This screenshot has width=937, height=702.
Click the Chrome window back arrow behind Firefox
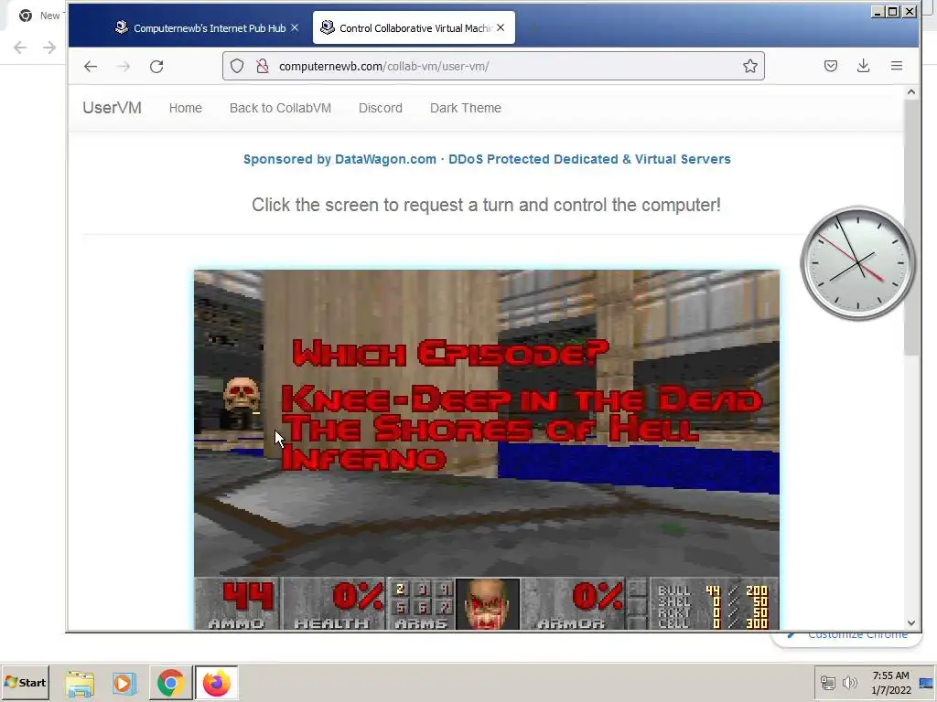[x=20, y=48]
